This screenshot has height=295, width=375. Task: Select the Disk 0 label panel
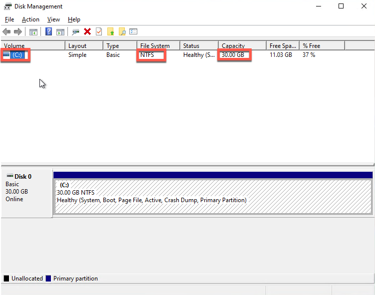pyautogui.click(x=27, y=193)
